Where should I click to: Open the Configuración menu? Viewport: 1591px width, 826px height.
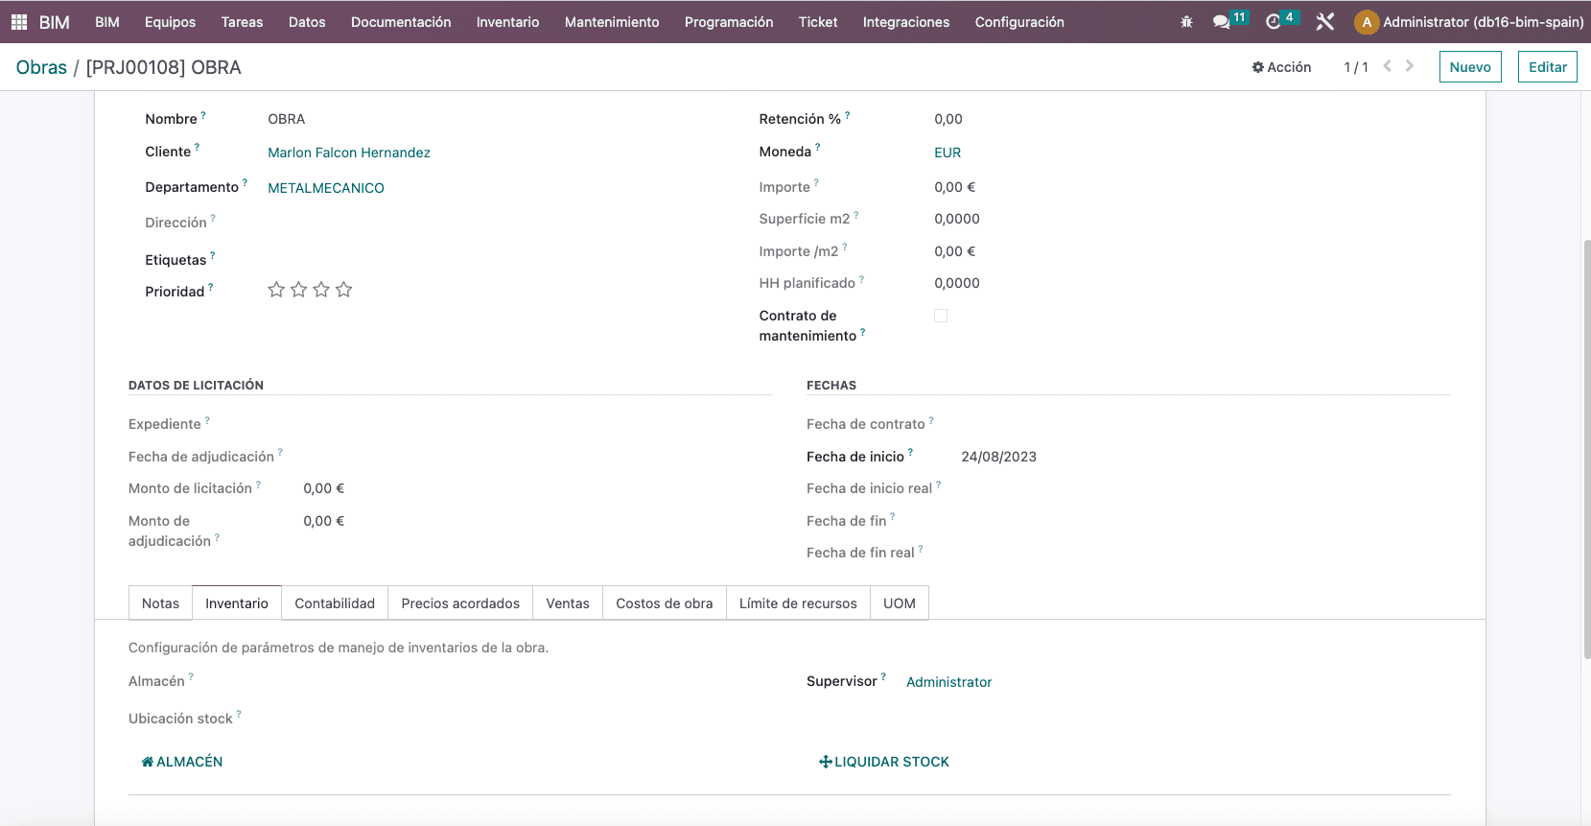[1019, 21]
